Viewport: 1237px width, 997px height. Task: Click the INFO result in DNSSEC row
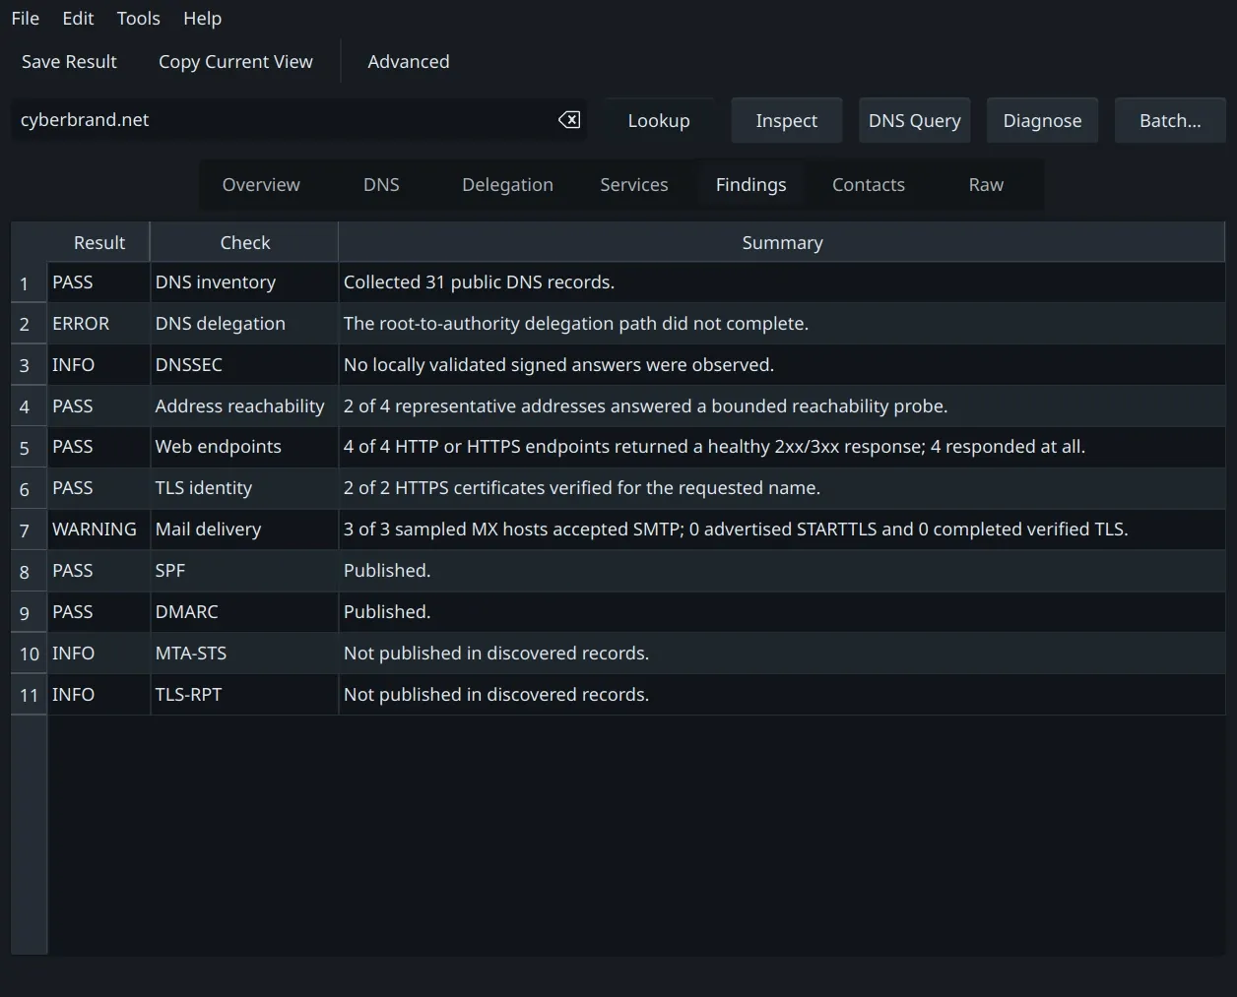(98, 365)
